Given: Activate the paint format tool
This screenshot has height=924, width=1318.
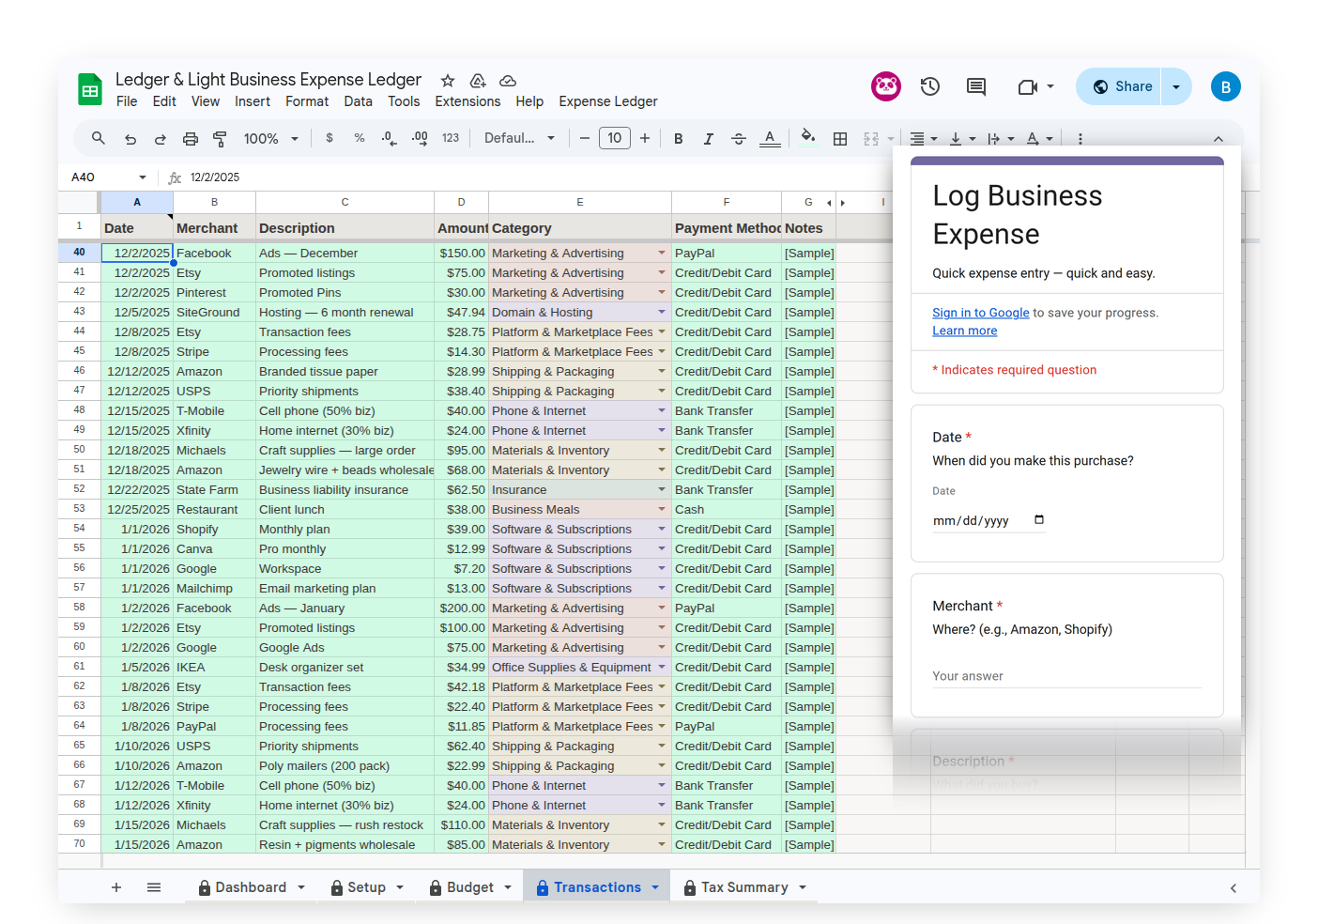Looking at the screenshot, I should coord(220,139).
